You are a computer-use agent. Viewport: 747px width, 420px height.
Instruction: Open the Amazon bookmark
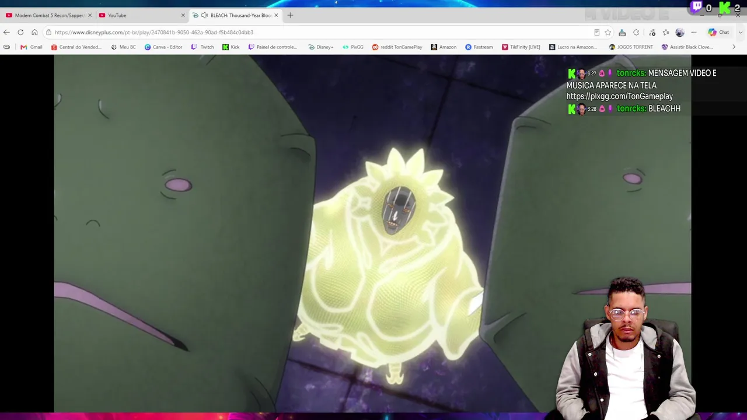click(444, 47)
